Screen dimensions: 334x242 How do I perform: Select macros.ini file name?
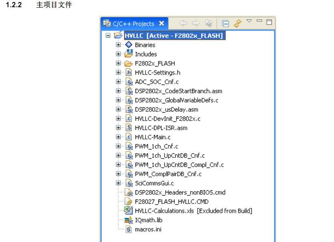click(x=148, y=230)
